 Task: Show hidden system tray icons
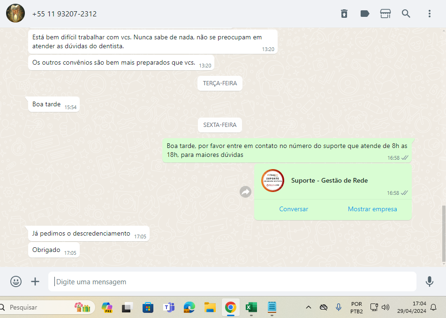coord(308,307)
